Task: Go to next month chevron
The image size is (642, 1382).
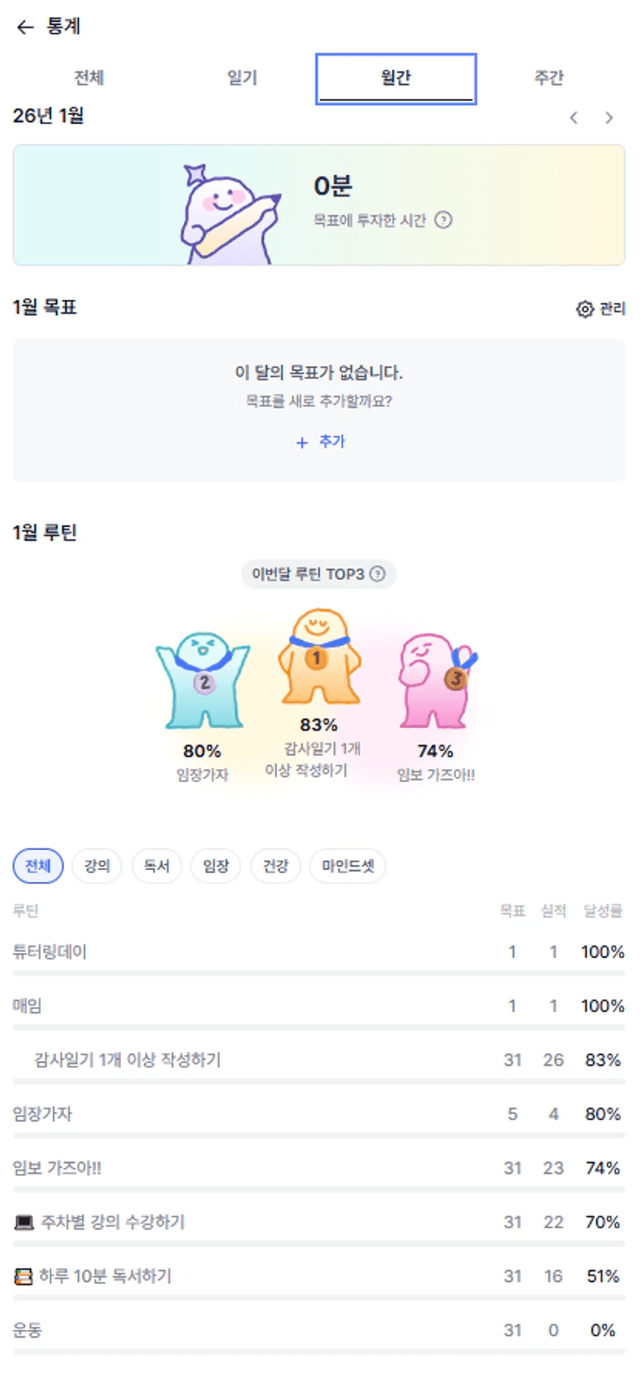Action: tap(609, 118)
